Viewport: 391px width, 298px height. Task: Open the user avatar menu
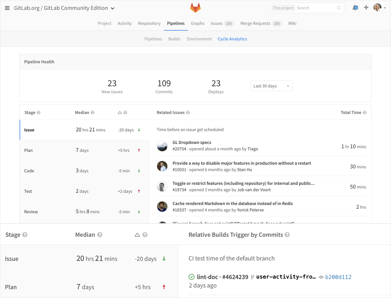[x=379, y=8]
